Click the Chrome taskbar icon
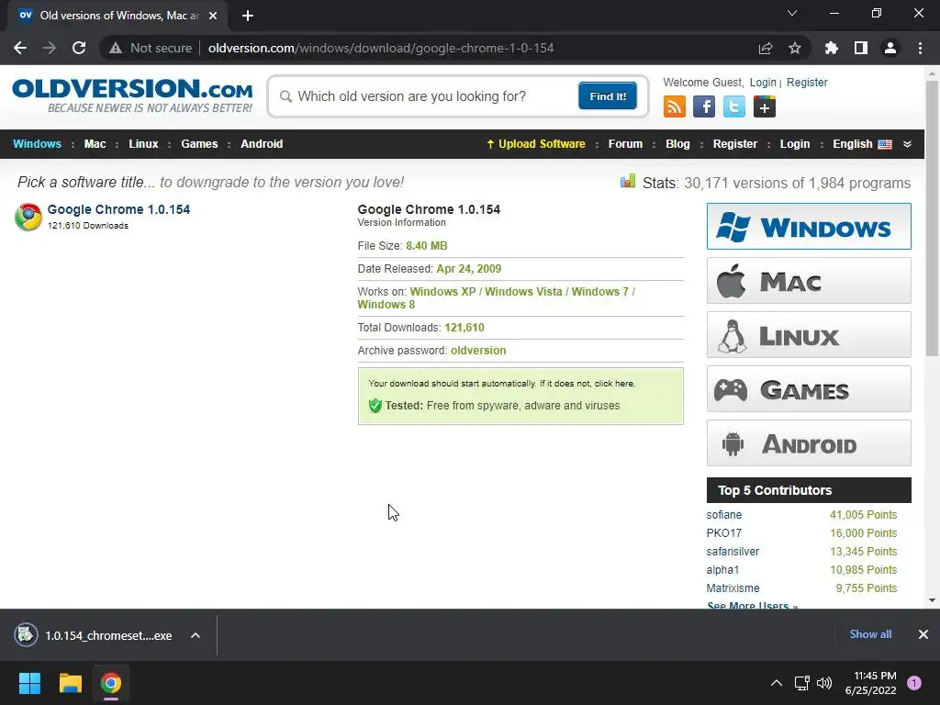The height and width of the screenshot is (705, 940). 111,683
